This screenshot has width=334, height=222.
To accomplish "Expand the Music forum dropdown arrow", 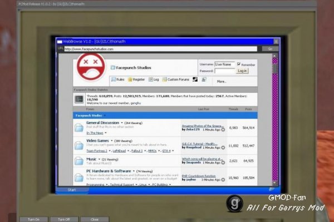I will pos(99,159).
